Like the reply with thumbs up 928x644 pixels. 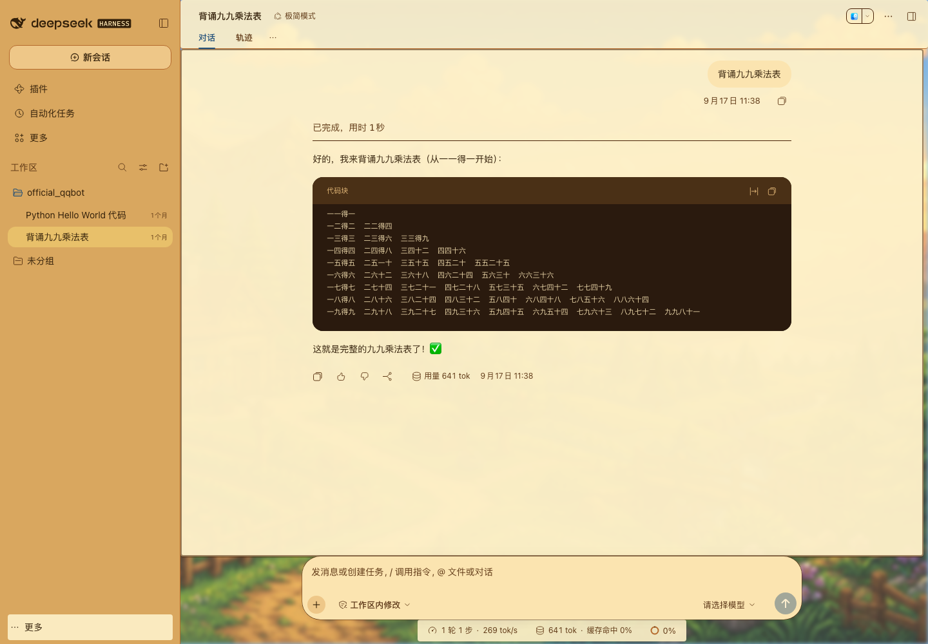[x=341, y=377]
